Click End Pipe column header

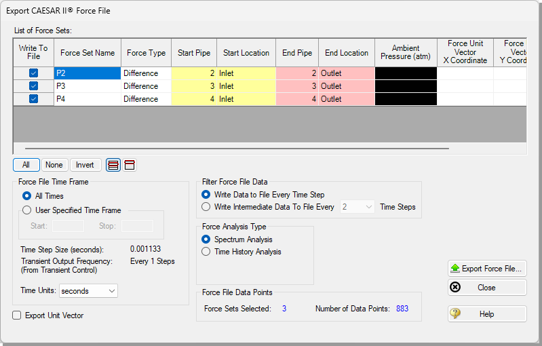point(297,52)
